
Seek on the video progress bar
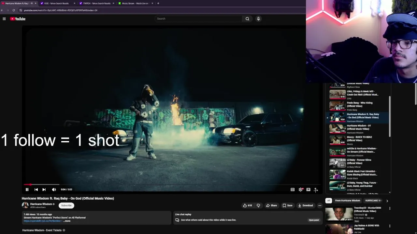172,185
